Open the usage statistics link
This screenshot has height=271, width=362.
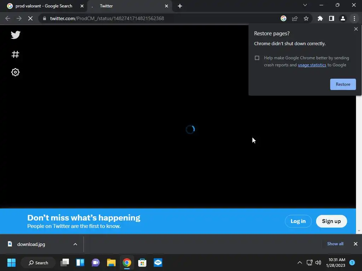(x=312, y=65)
